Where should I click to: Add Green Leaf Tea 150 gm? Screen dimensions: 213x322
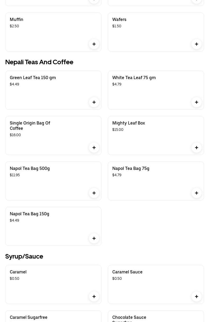(94, 102)
